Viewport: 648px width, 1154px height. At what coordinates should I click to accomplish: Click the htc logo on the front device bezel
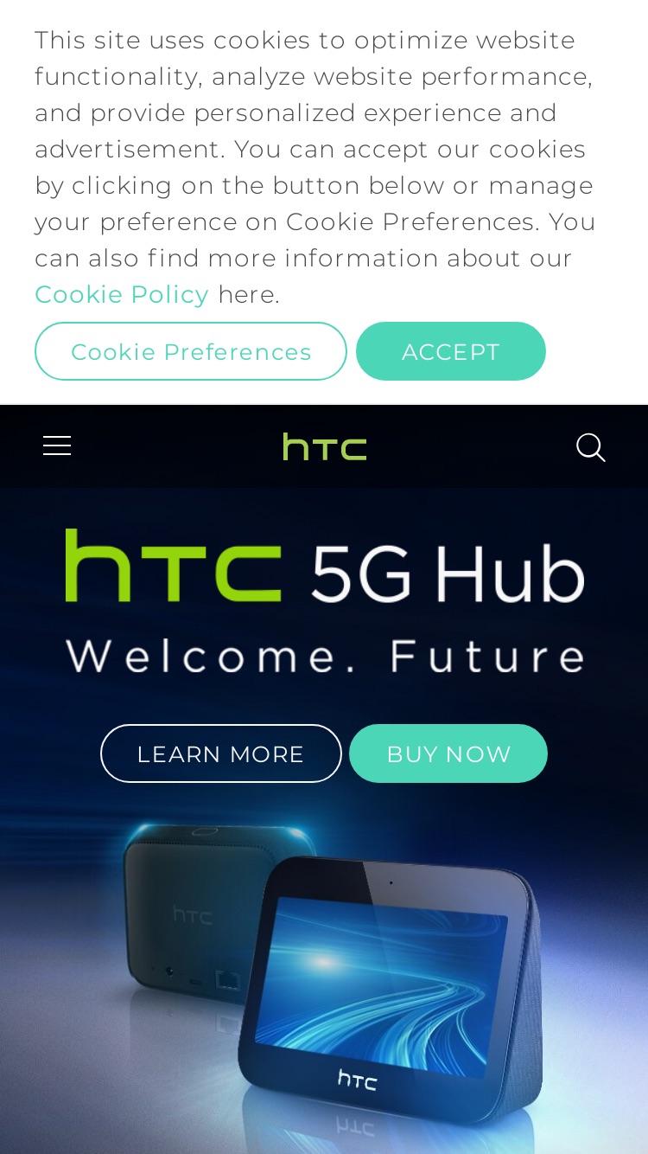357,1079
